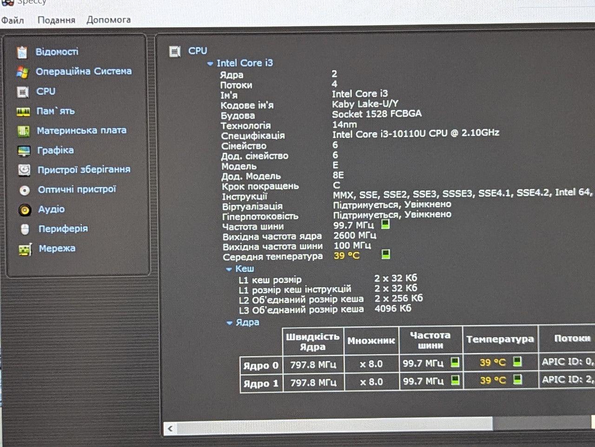Click the Intel Core i3-10110U CPU @ 2.10GHz value
The width and height of the screenshot is (595, 447).
tap(416, 134)
